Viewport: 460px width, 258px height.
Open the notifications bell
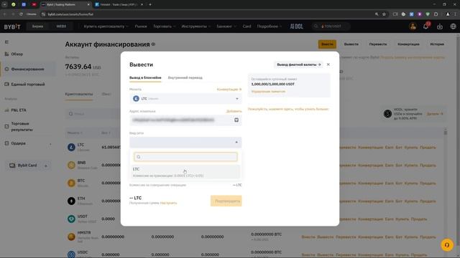425,27
